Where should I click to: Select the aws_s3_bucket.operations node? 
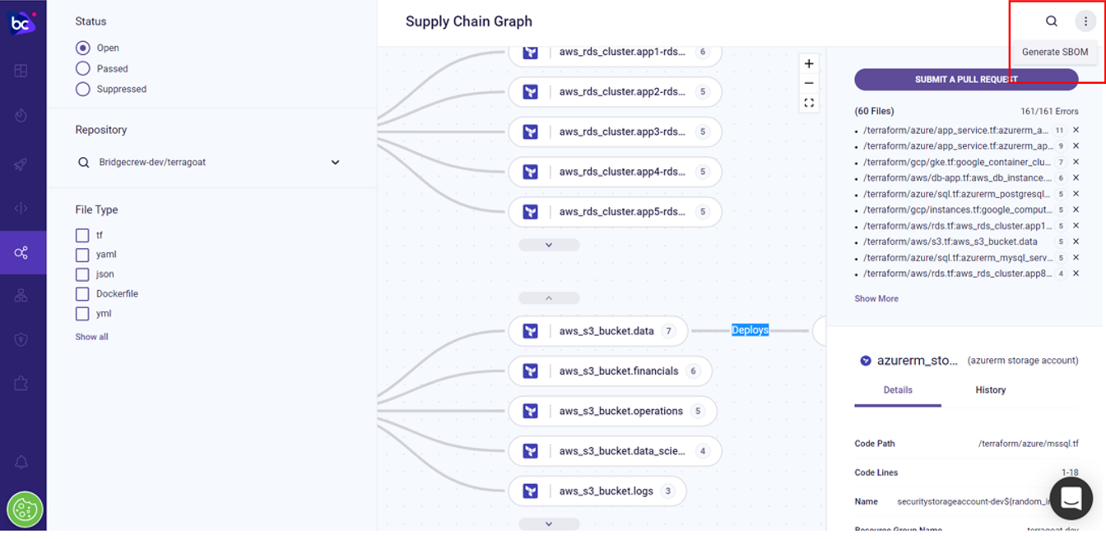(612, 412)
